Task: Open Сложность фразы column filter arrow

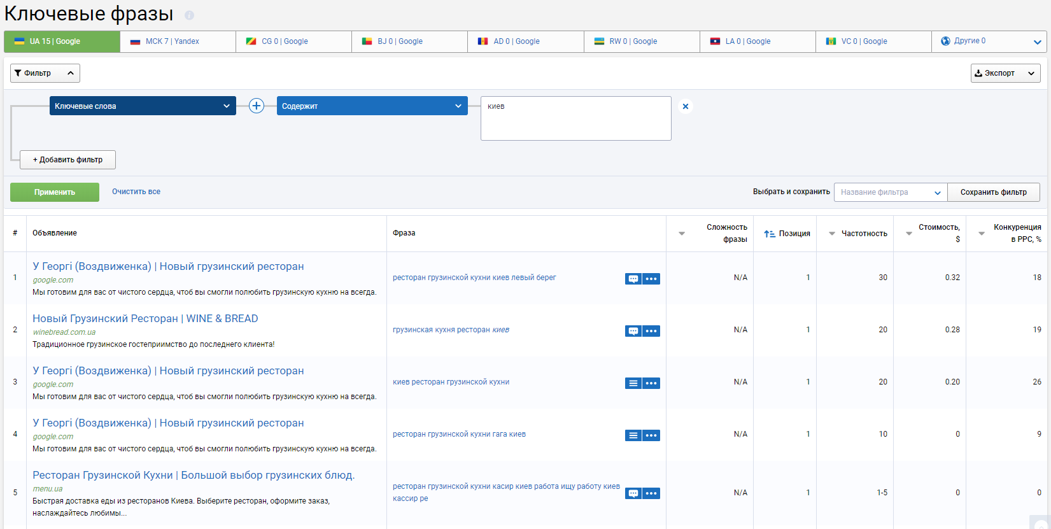Action: click(682, 234)
